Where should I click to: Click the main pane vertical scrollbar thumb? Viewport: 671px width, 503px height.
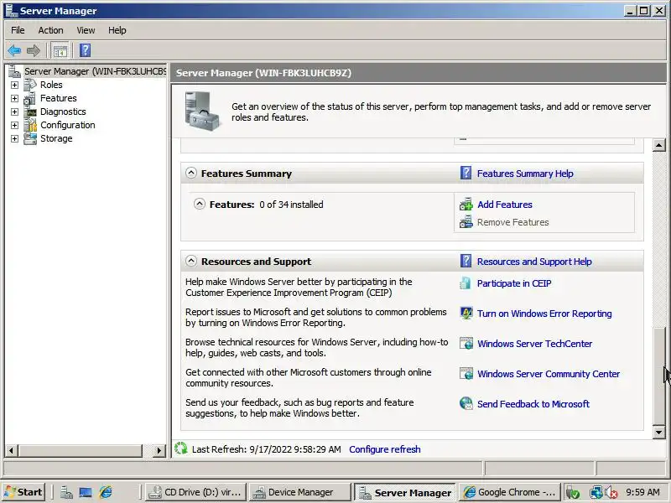point(659,376)
